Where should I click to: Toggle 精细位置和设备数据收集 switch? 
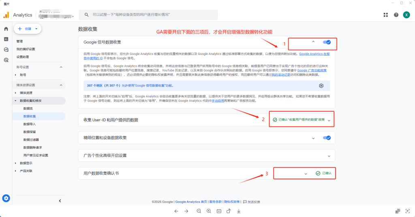click(x=327, y=138)
